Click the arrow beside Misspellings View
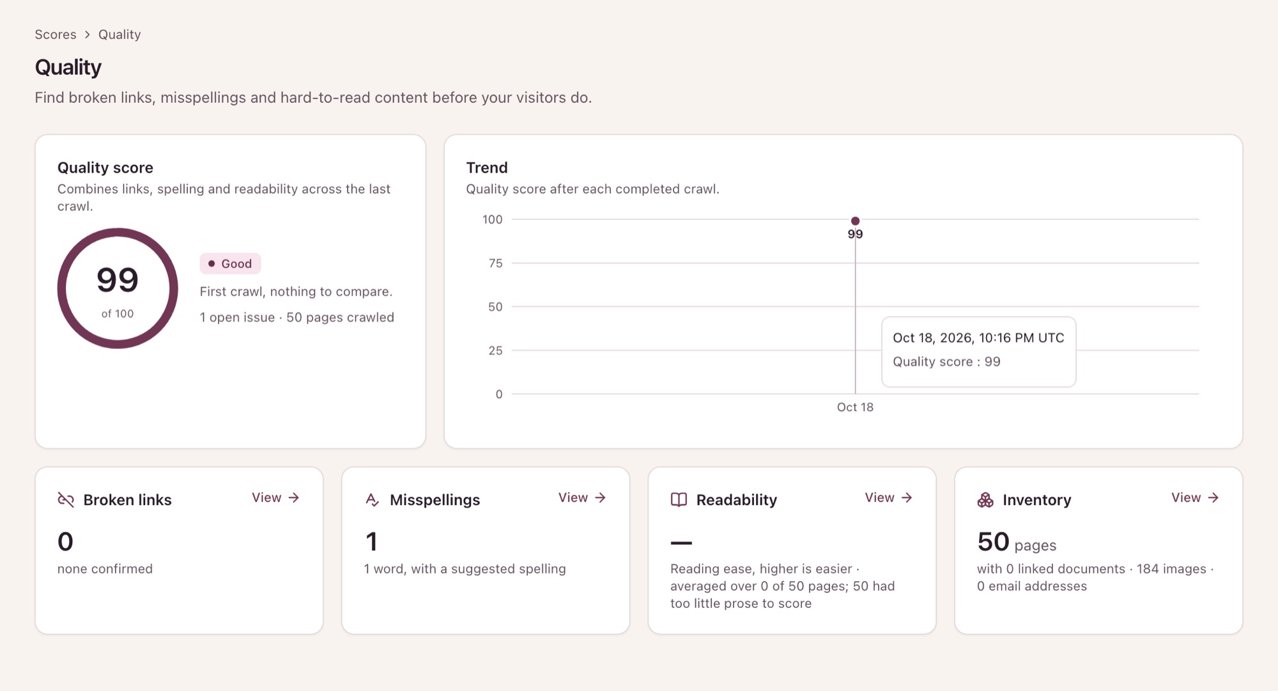This screenshot has width=1278, height=691. tap(600, 497)
